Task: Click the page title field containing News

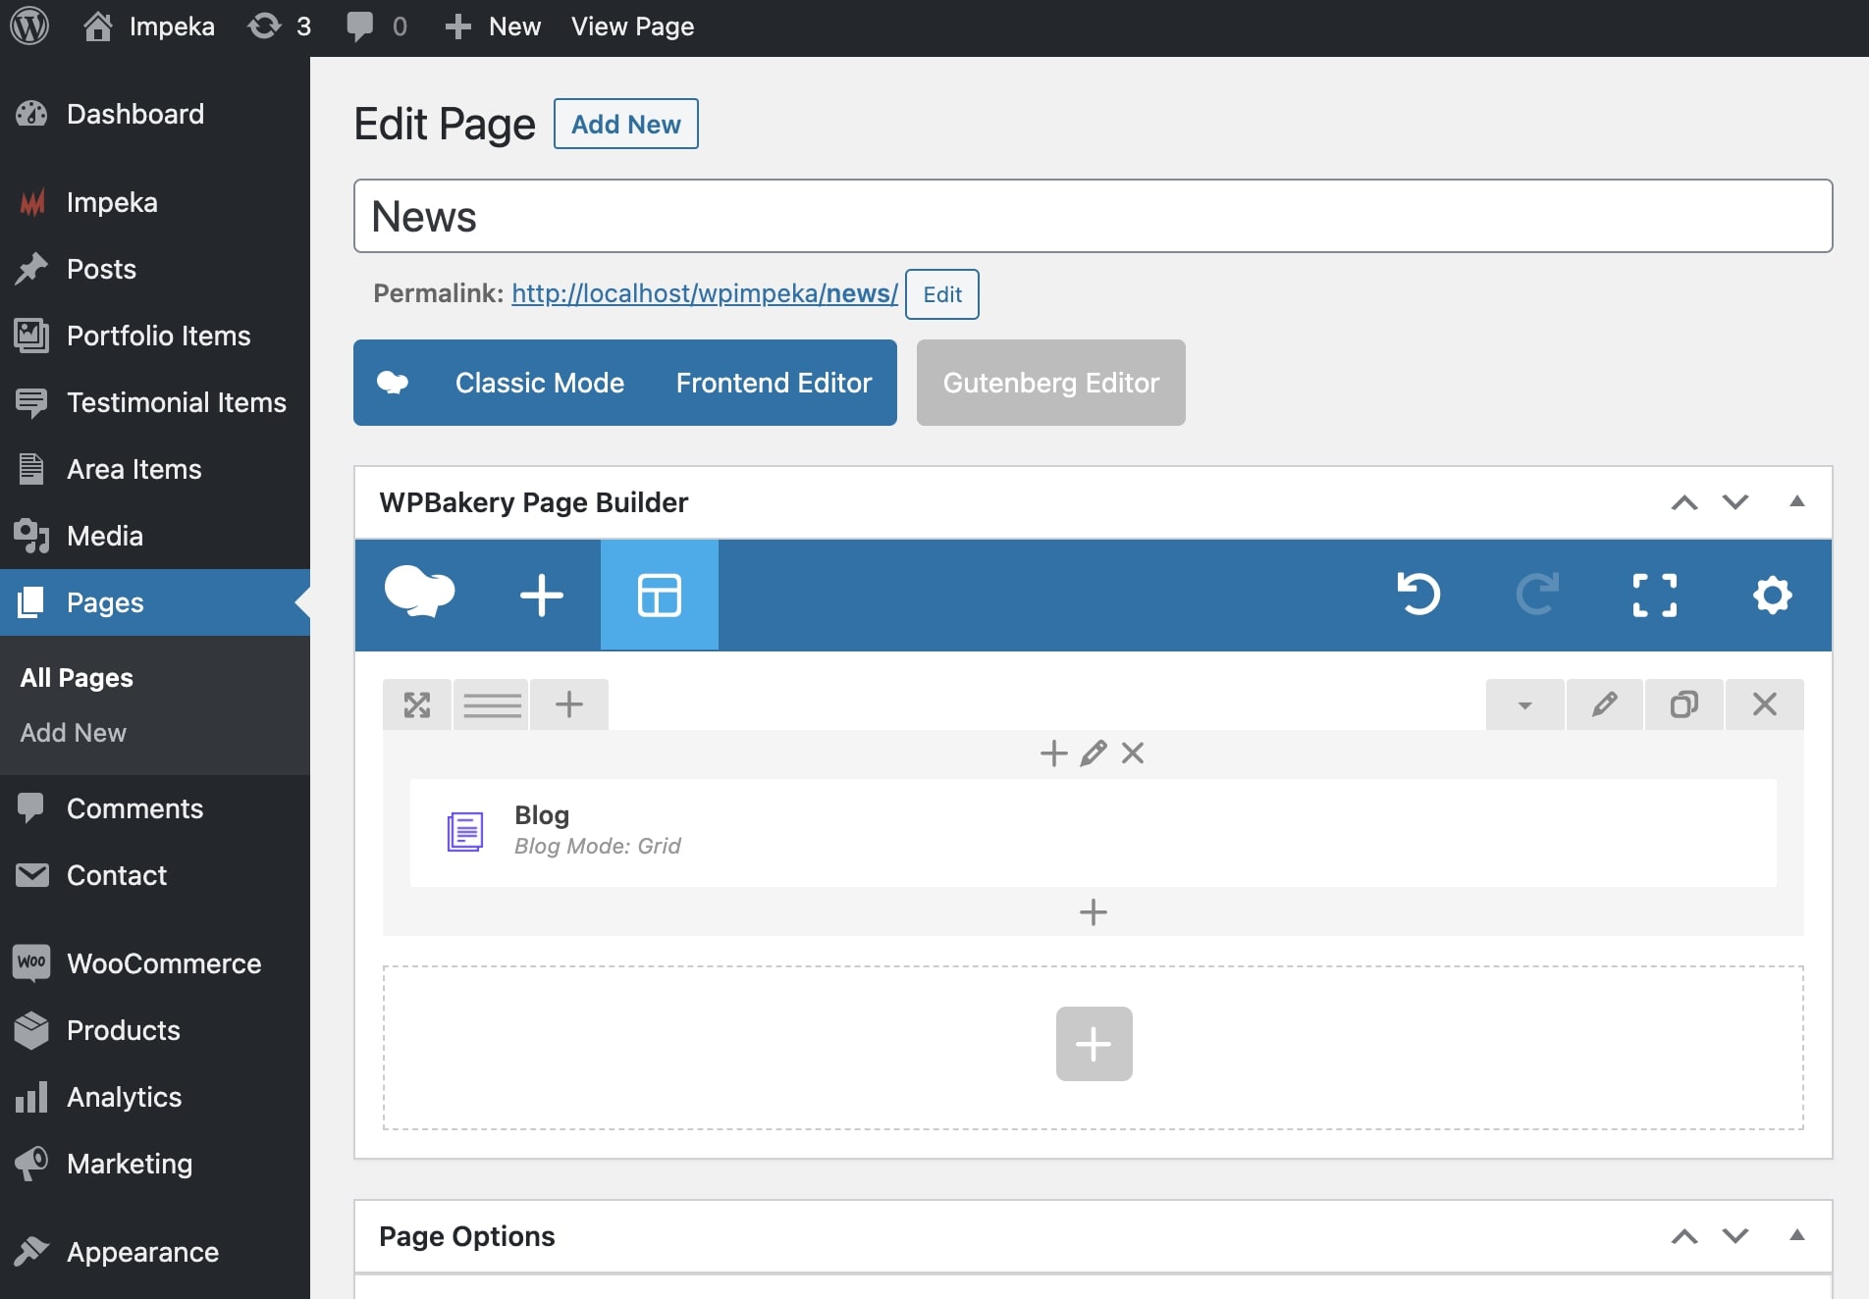Action: [1093, 216]
